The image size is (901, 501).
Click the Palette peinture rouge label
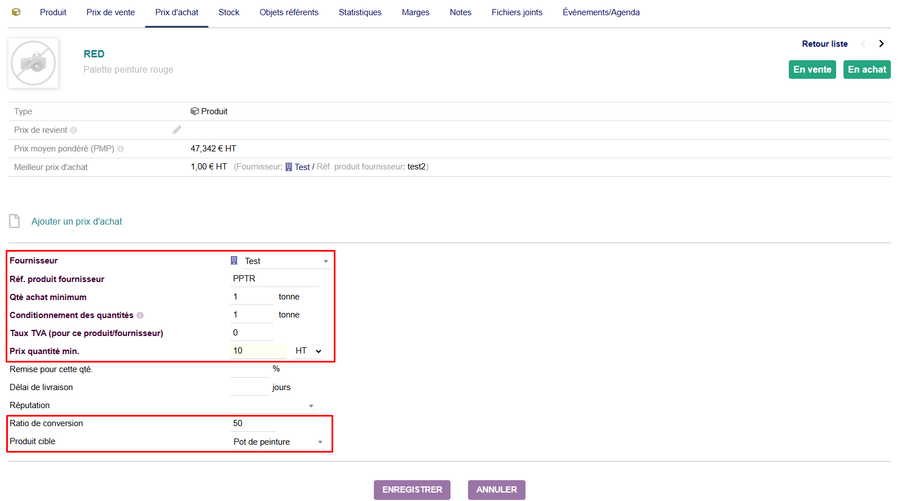129,70
